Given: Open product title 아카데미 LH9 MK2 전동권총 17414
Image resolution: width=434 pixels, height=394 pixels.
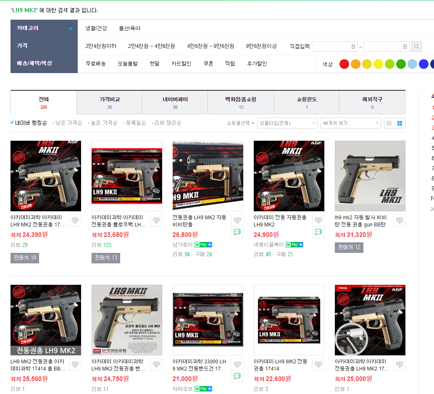Looking at the screenshot, I should pyautogui.click(x=280, y=365).
